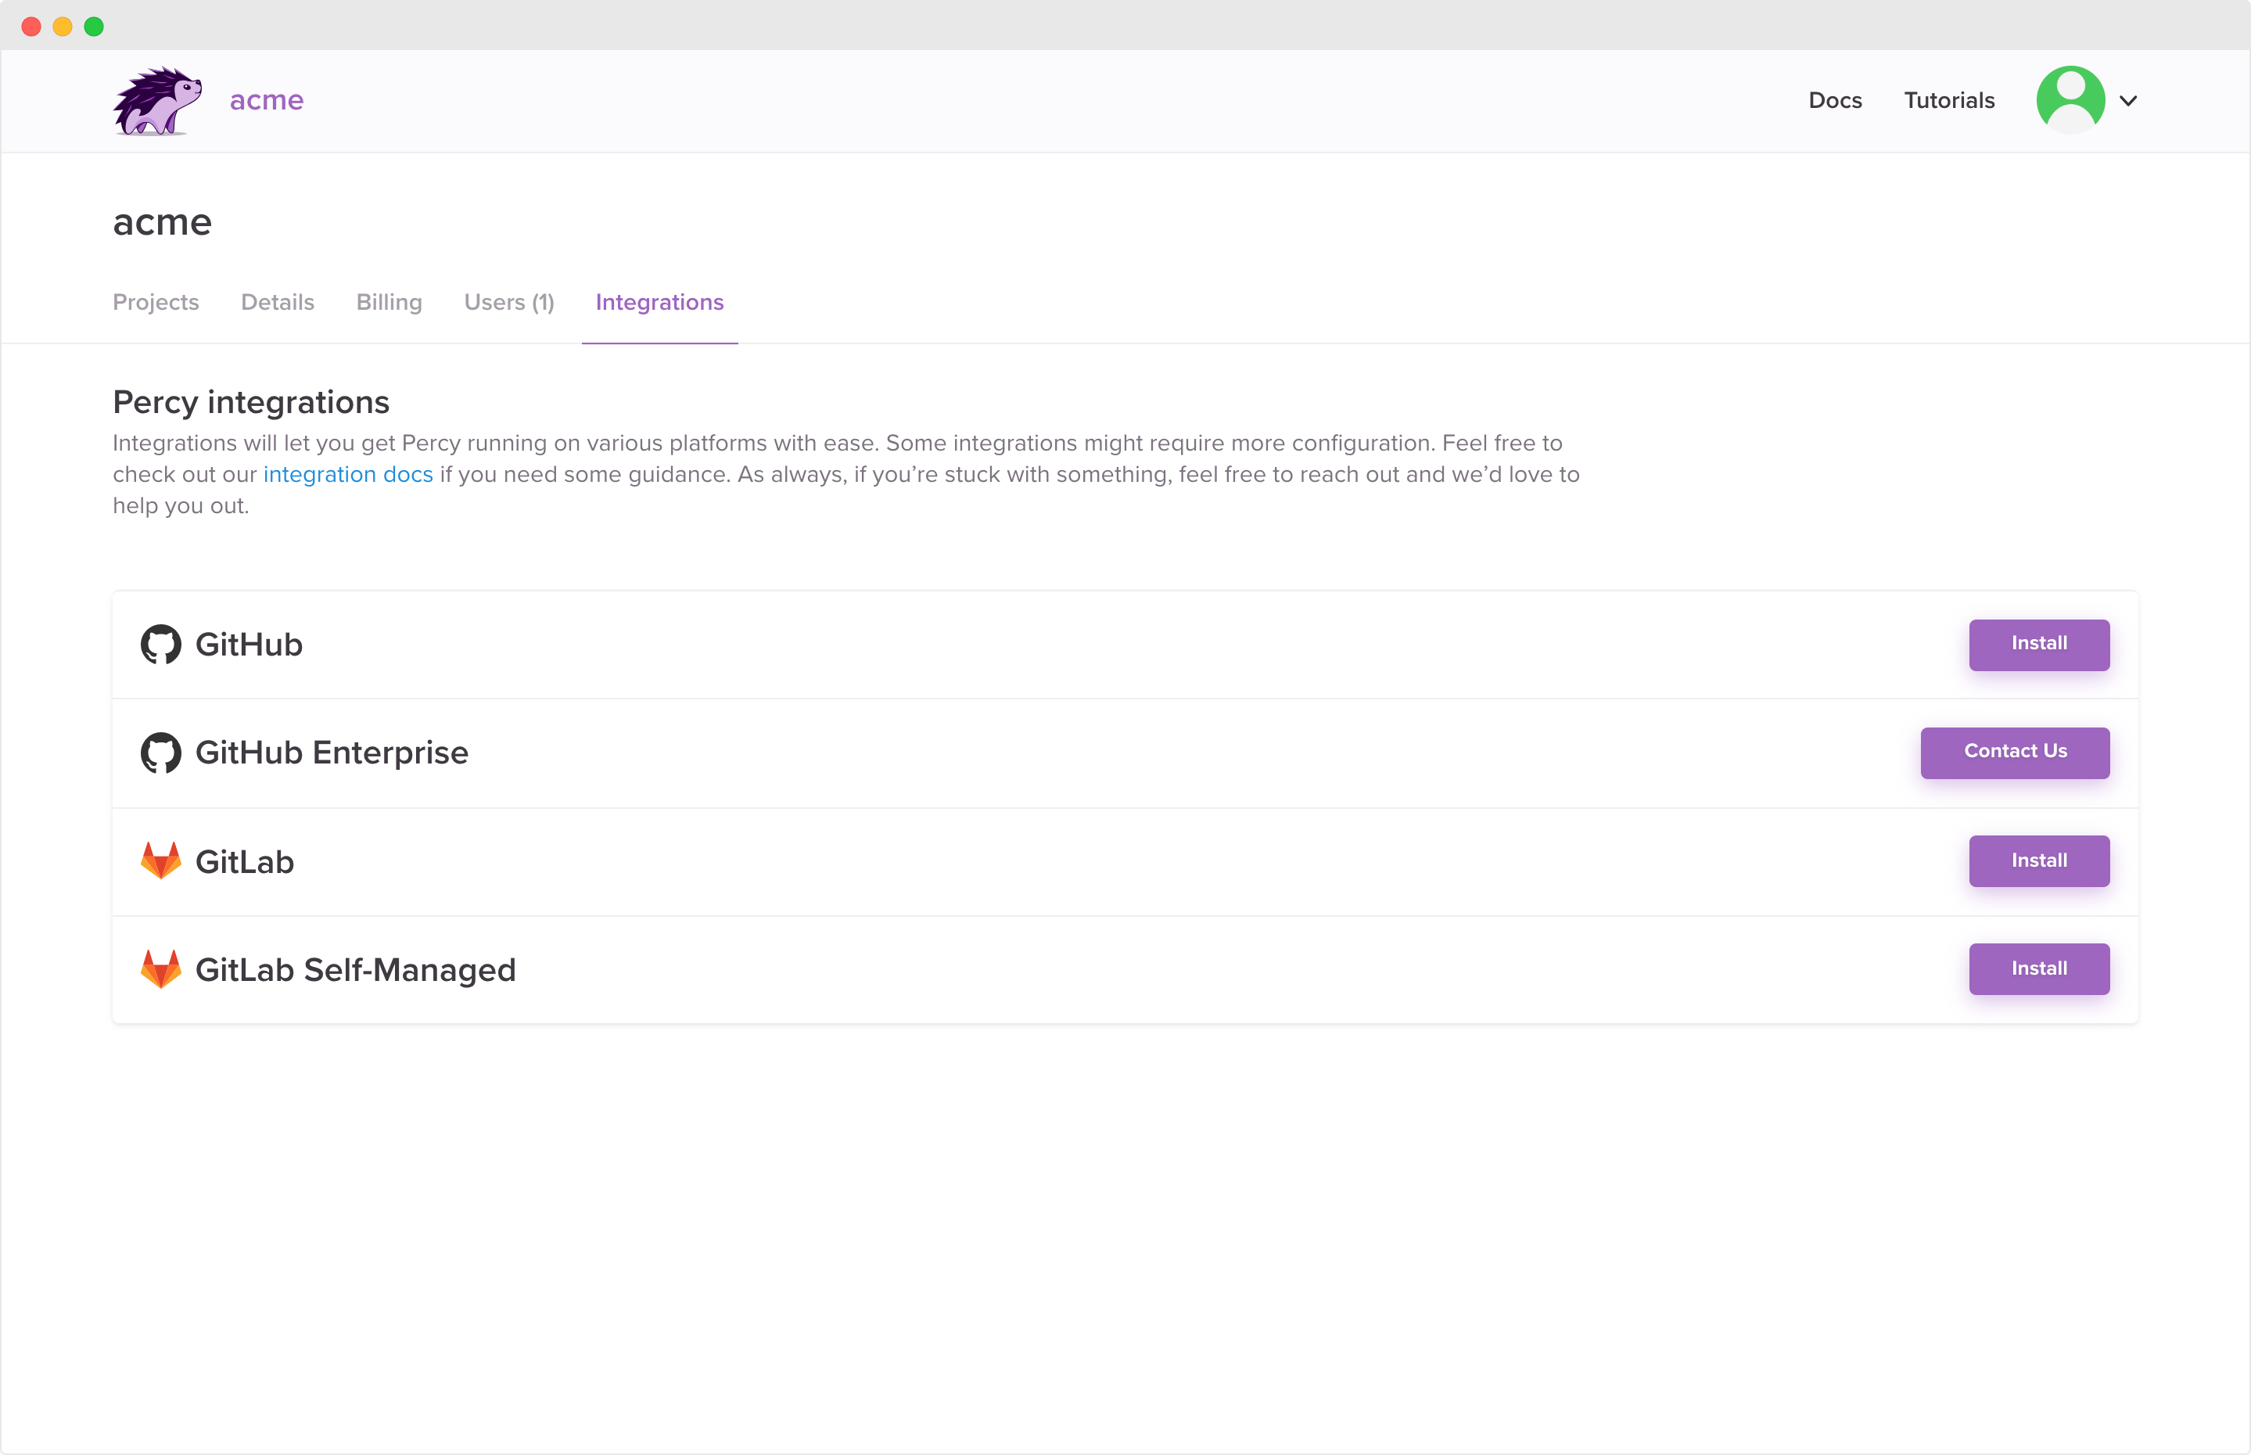Click the GitHub Enterprise octocat icon
This screenshot has width=2251, height=1455.
coord(160,753)
